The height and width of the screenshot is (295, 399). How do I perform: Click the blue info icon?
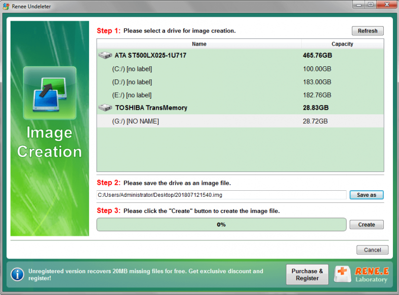18,275
